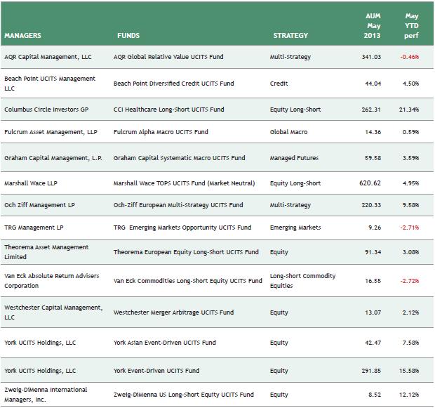
Task: Select Westchester Merger Arbitrage UCITS Fund
Action: (175, 312)
